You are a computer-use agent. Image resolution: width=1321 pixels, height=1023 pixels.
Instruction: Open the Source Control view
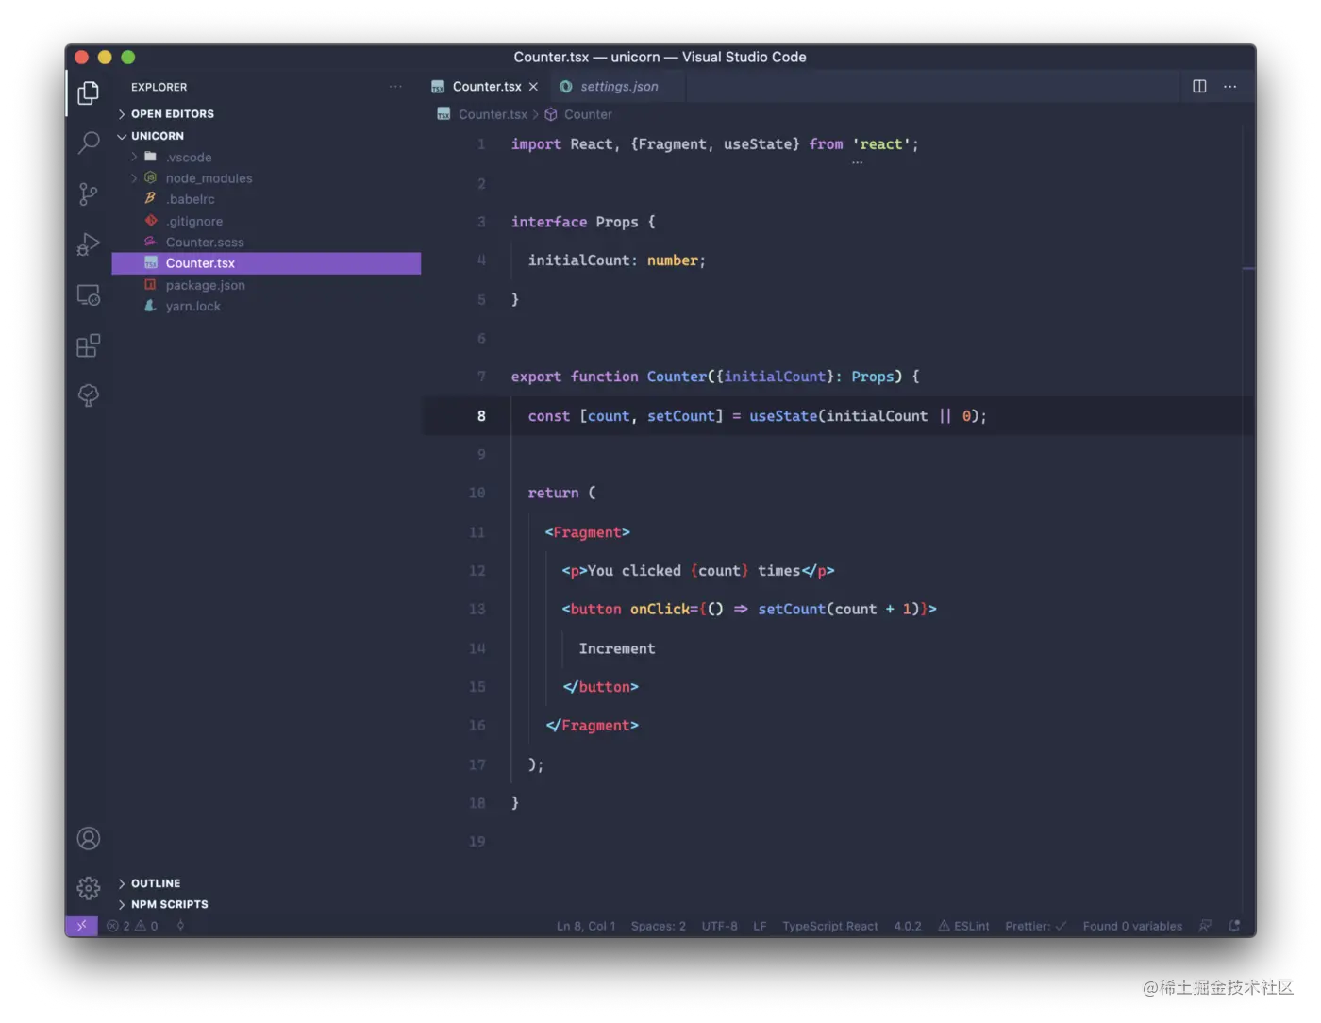tap(88, 193)
